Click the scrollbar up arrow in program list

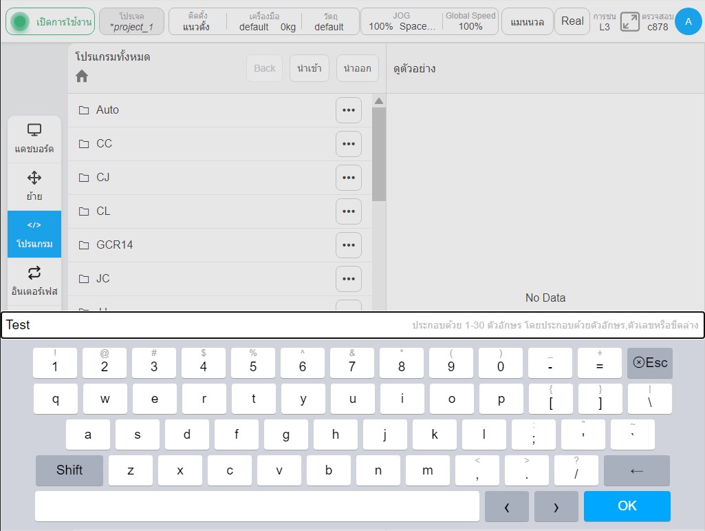(x=379, y=101)
